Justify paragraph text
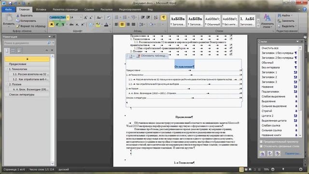The image size is (309, 174). 133,25
